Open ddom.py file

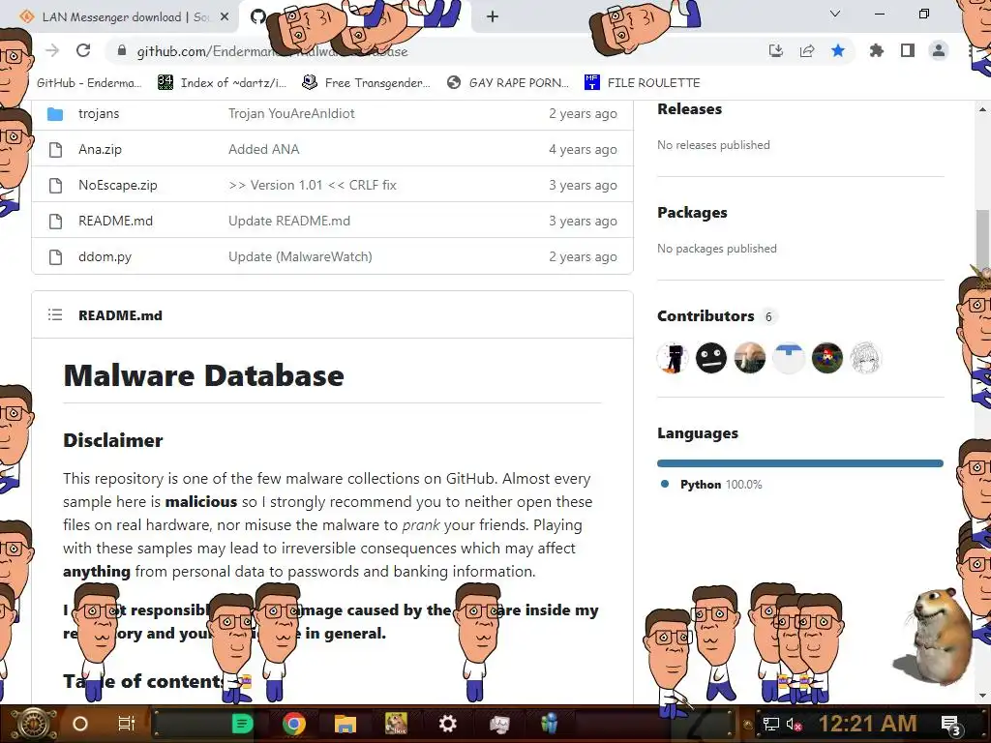105,257
